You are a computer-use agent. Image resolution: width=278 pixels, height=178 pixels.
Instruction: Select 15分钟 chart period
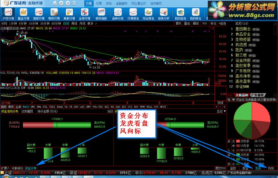click(33, 23)
